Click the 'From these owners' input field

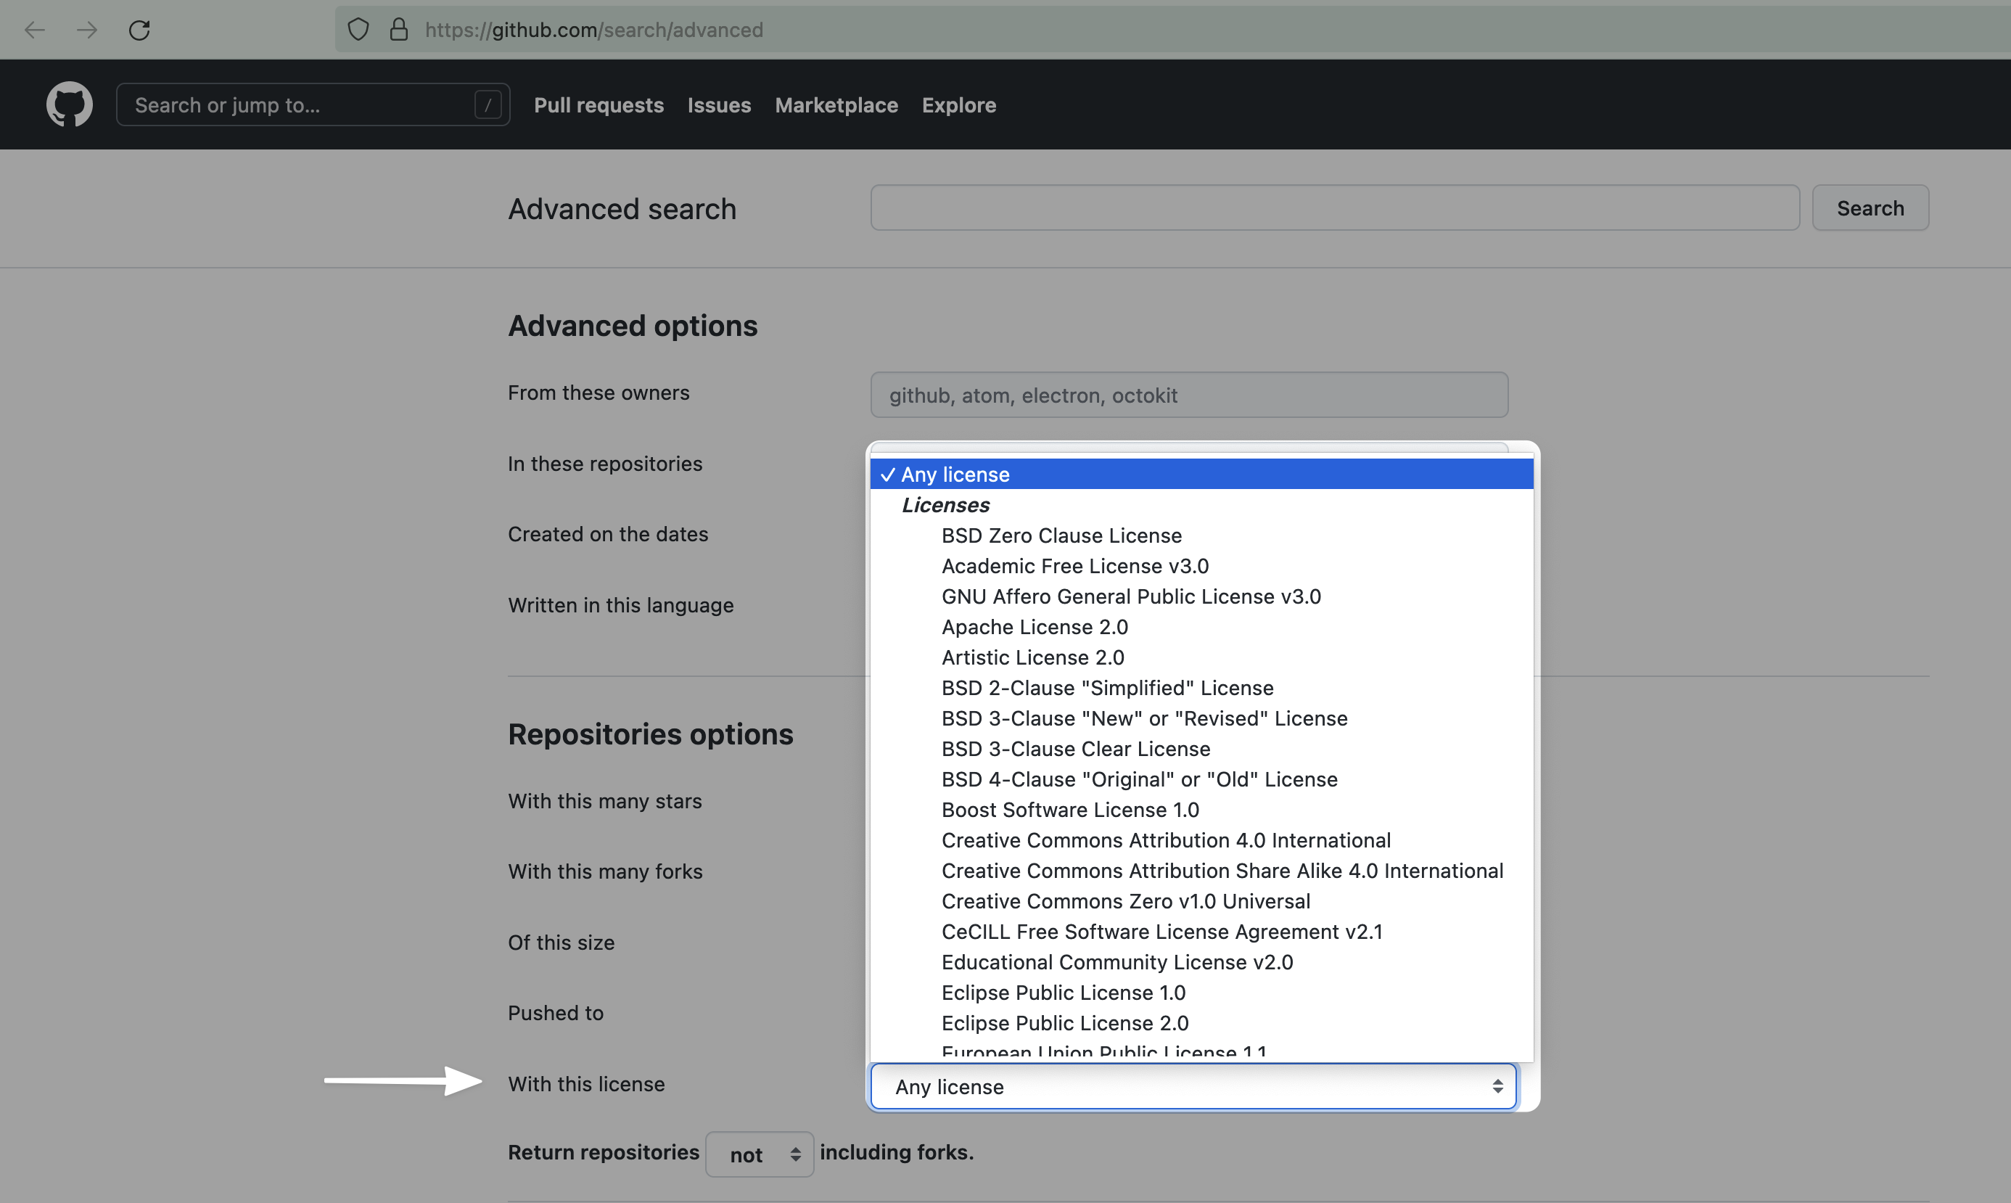click(1188, 395)
